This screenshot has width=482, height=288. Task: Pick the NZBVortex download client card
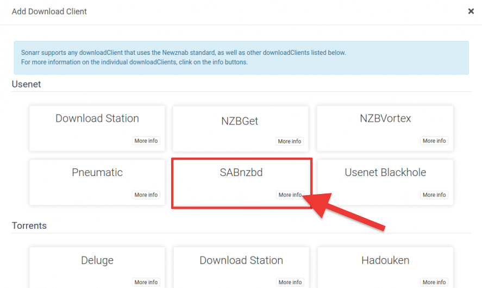(x=385, y=119)
